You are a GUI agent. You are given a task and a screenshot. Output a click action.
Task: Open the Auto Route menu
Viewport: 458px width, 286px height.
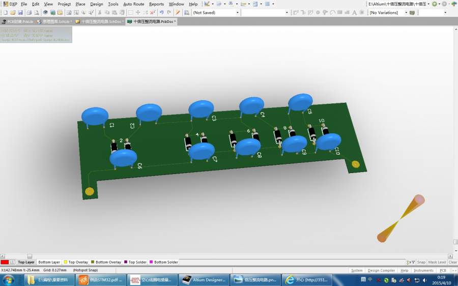click(x=133, y=4)
